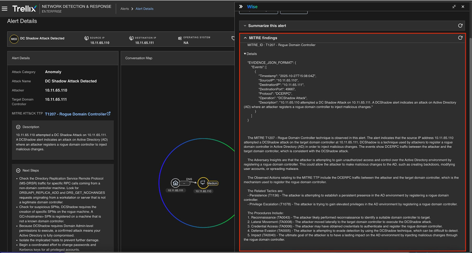Collapse the Wise panel using double-chevron icon

point(241,7)
